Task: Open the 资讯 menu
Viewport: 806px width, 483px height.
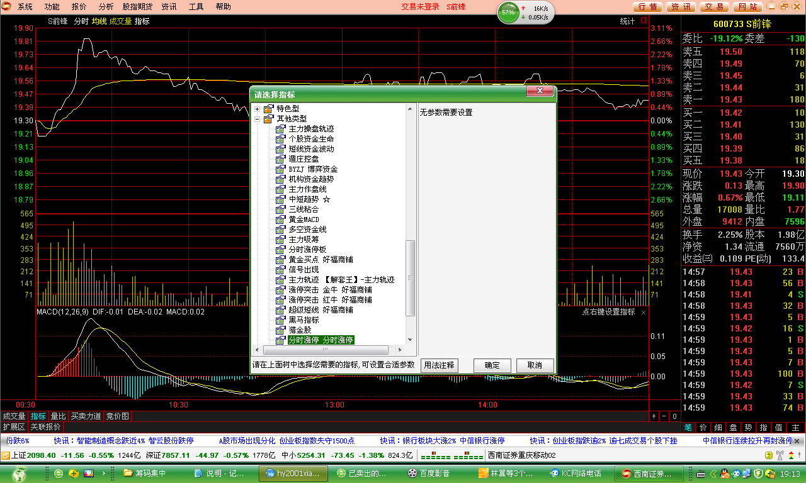Action: point(169,7)
